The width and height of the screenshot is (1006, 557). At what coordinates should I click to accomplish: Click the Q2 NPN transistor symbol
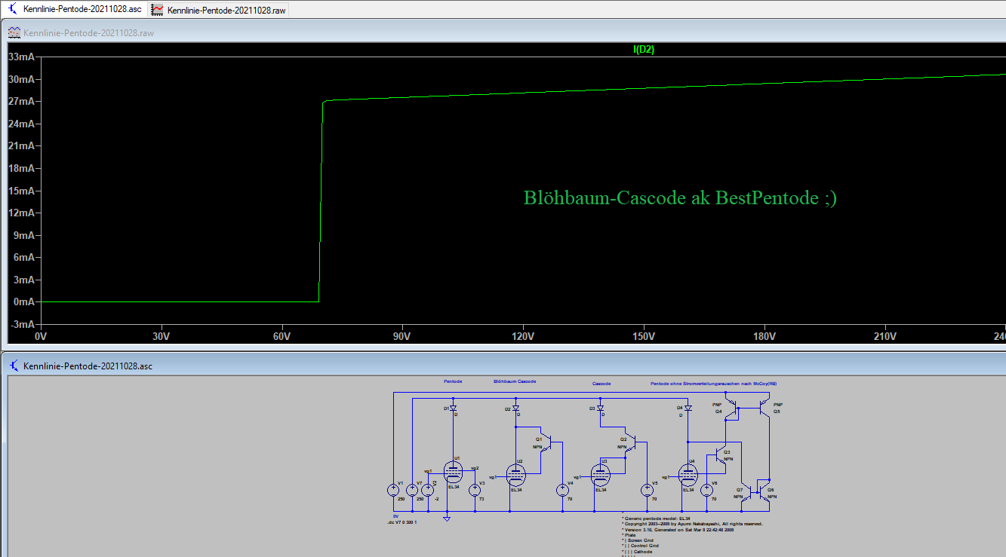pyautogui.click(x=632, y=443)
